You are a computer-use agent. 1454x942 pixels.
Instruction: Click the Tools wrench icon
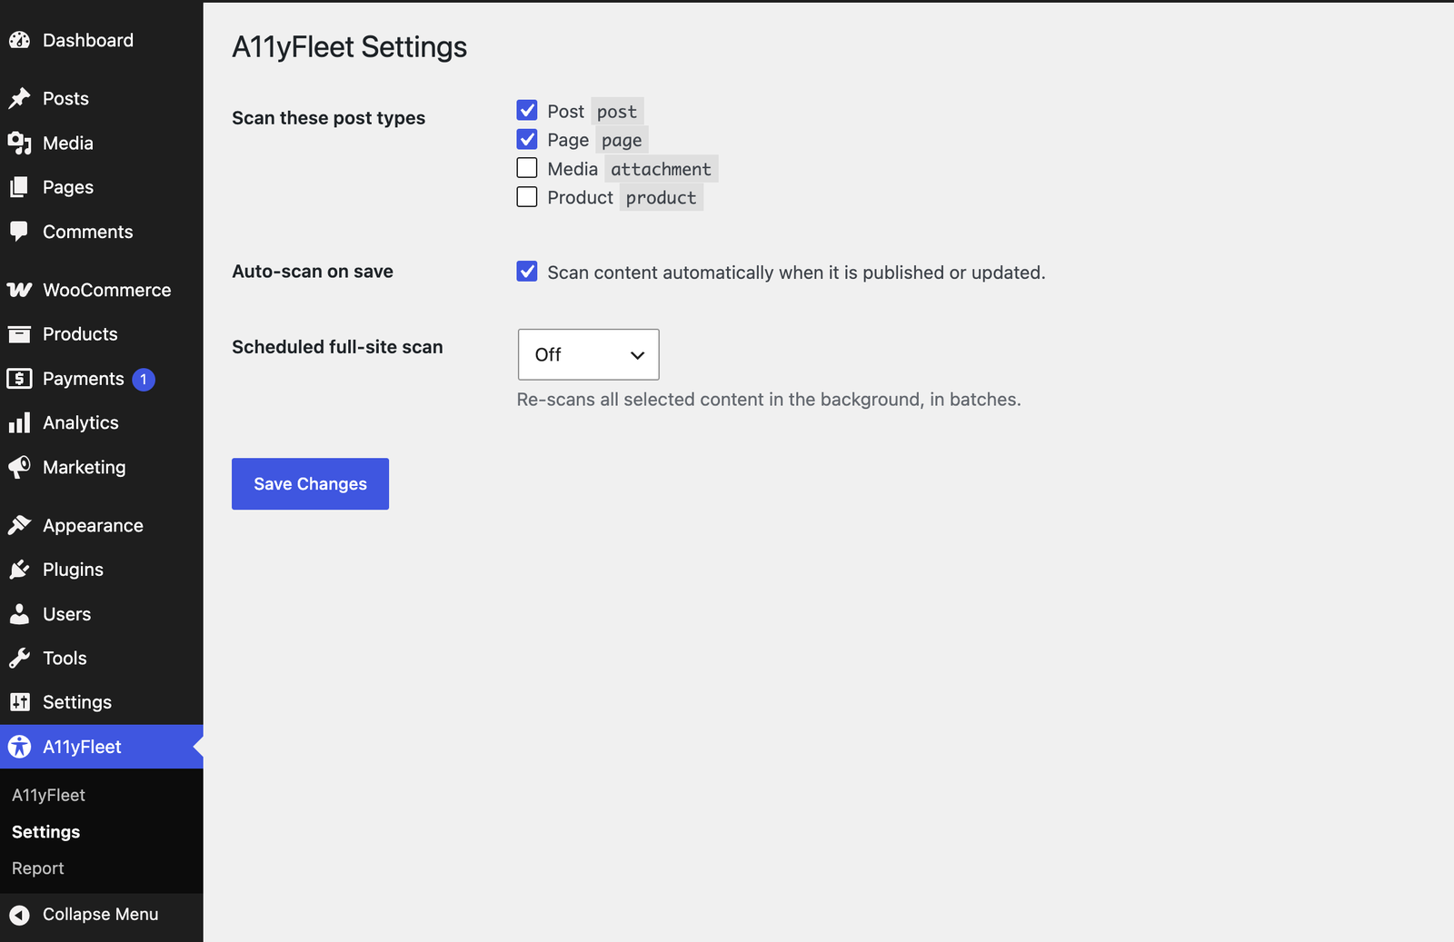(19, 658)
